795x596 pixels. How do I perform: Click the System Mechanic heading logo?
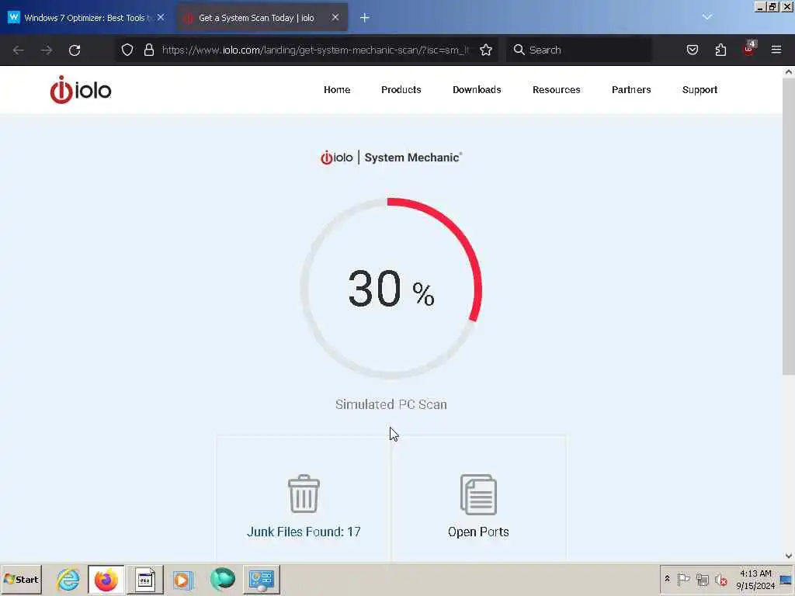click(391, 158)
